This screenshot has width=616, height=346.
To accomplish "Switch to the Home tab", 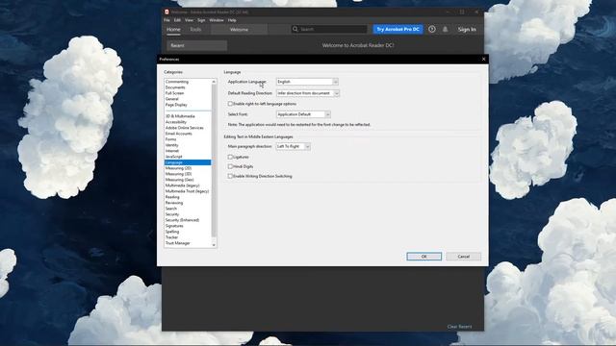I will (x=173, y=30).
